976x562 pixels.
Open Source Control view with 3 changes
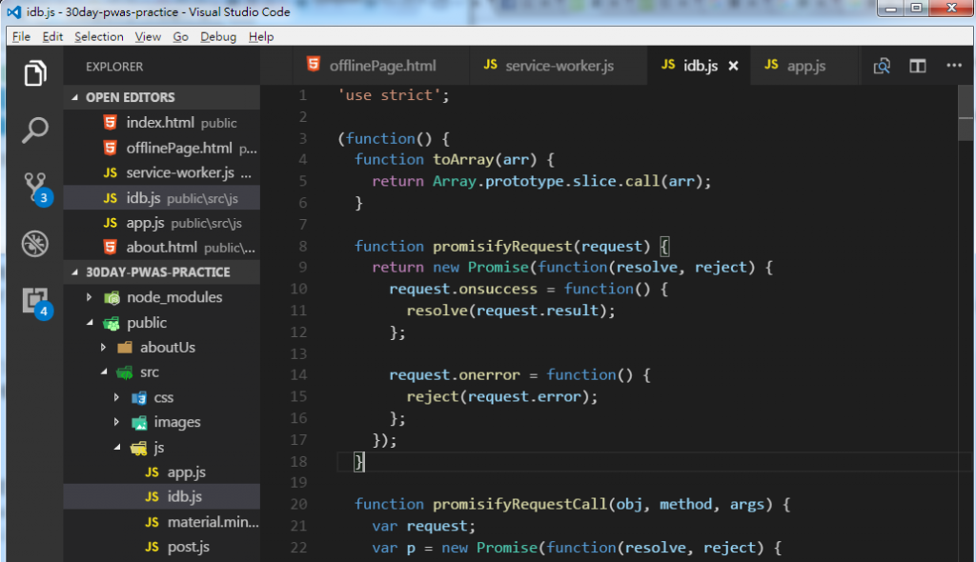click(36, 188)
